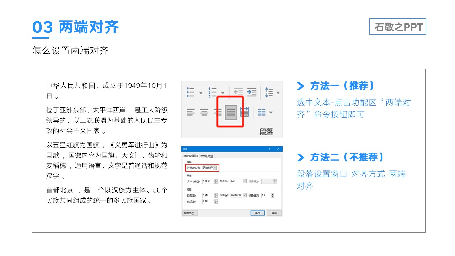455x256 pixels.
Task: Click the paragraph starting 位于亚洲东部
Action: tap(107, 121)
